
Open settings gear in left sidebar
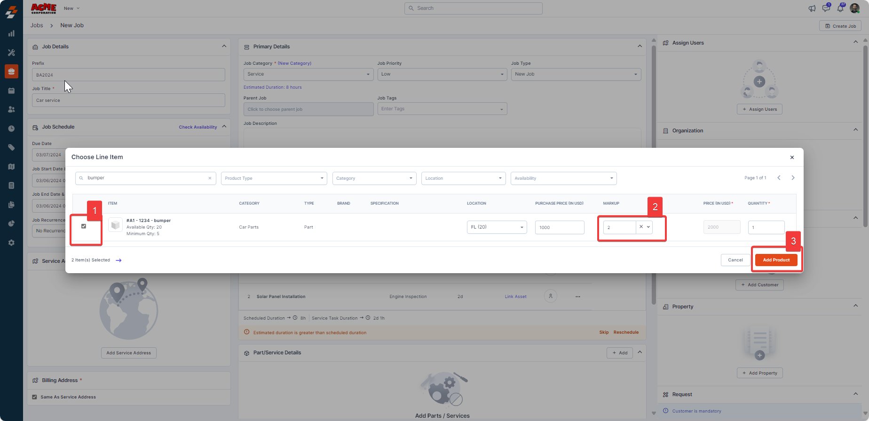tap(11, 243)
